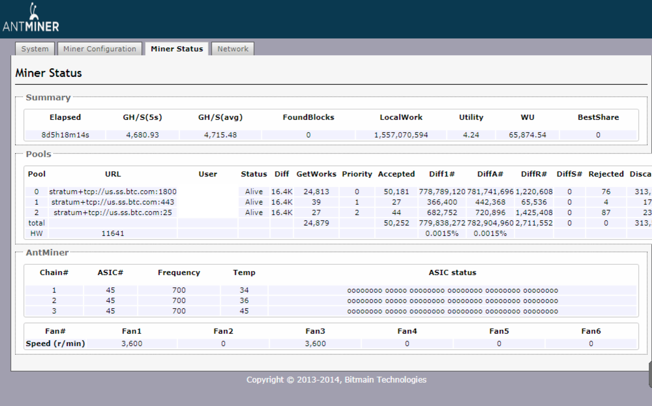Click the Frequency column header
This screenshot has height=406, width=652.
click(179, 273)
